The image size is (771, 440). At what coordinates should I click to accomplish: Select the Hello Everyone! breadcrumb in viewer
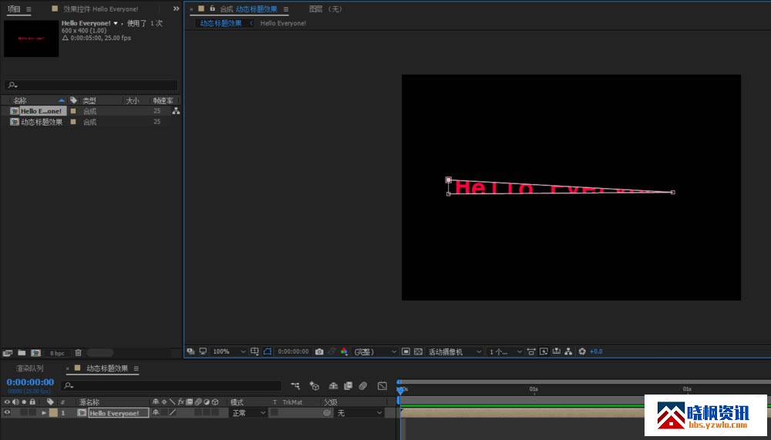[283, 23]
